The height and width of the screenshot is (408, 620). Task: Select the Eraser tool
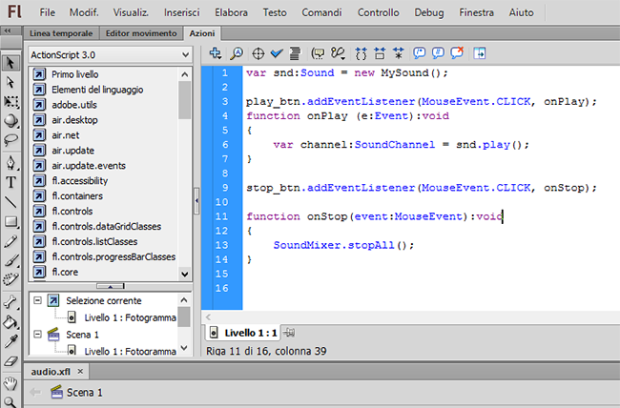click(x=10, y=361)
